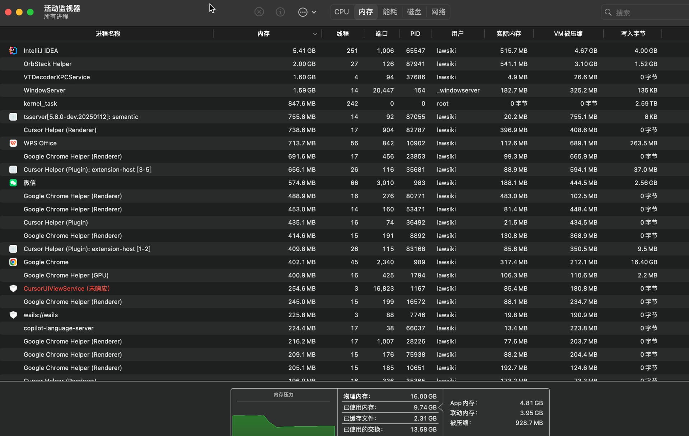Click the green WeChat (微信) icon
This screenshot has width=689, height=436.
pos(13,183)
